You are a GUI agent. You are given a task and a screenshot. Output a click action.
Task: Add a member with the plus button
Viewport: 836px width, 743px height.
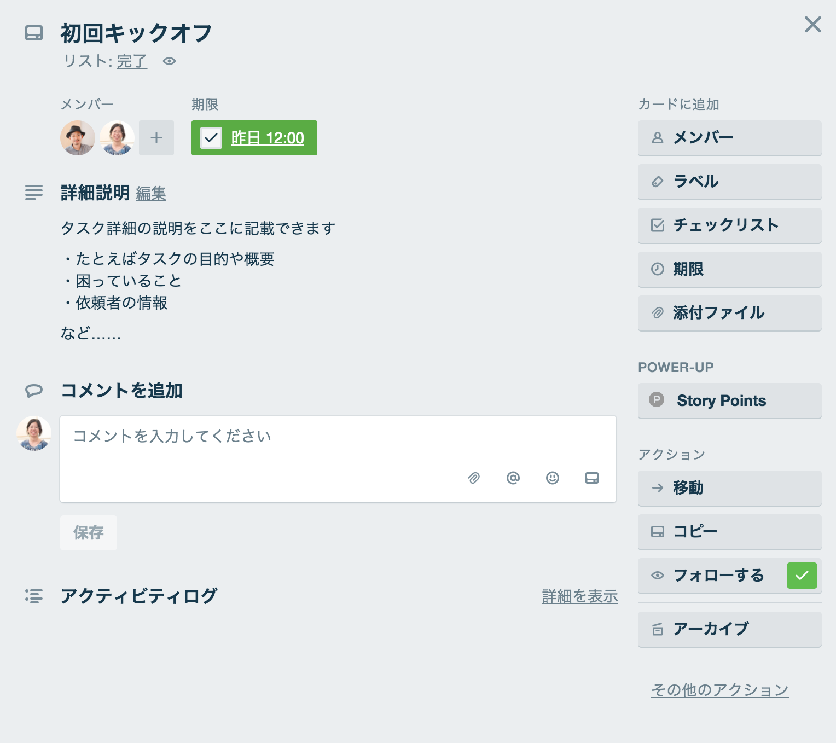pyautogui.click(x=156, y=138)
